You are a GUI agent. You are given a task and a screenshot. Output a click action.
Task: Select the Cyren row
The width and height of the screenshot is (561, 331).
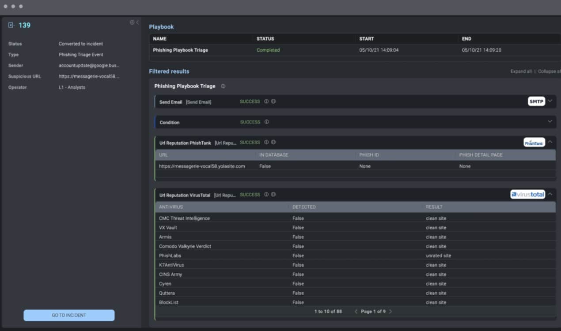coord(356,284)
